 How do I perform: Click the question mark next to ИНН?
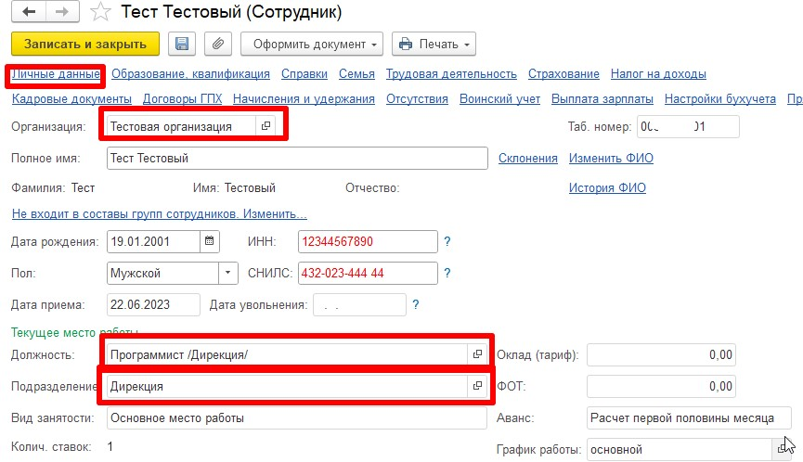[x=447, y=242]
